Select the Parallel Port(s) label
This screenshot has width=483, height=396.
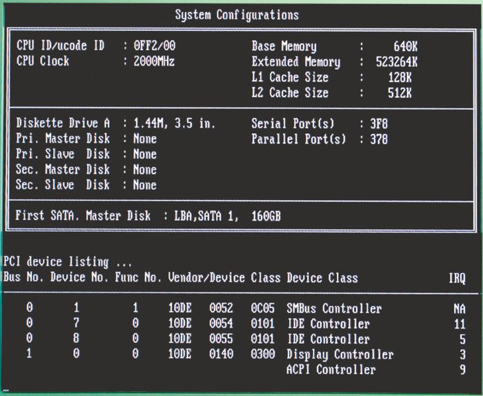(x=299, y=139)
